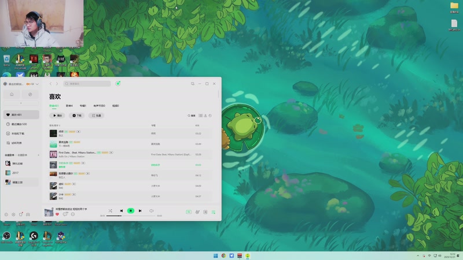
Task: Open the audio quality badge in player
Action: click(189, 212)
